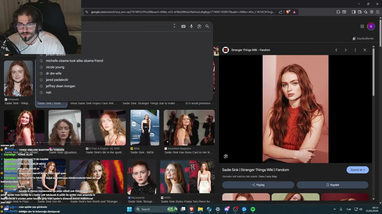Go to next image in preview panel
Image resolution: width=382 pixels, height=214 pixels.
click(x=346, y=50)
